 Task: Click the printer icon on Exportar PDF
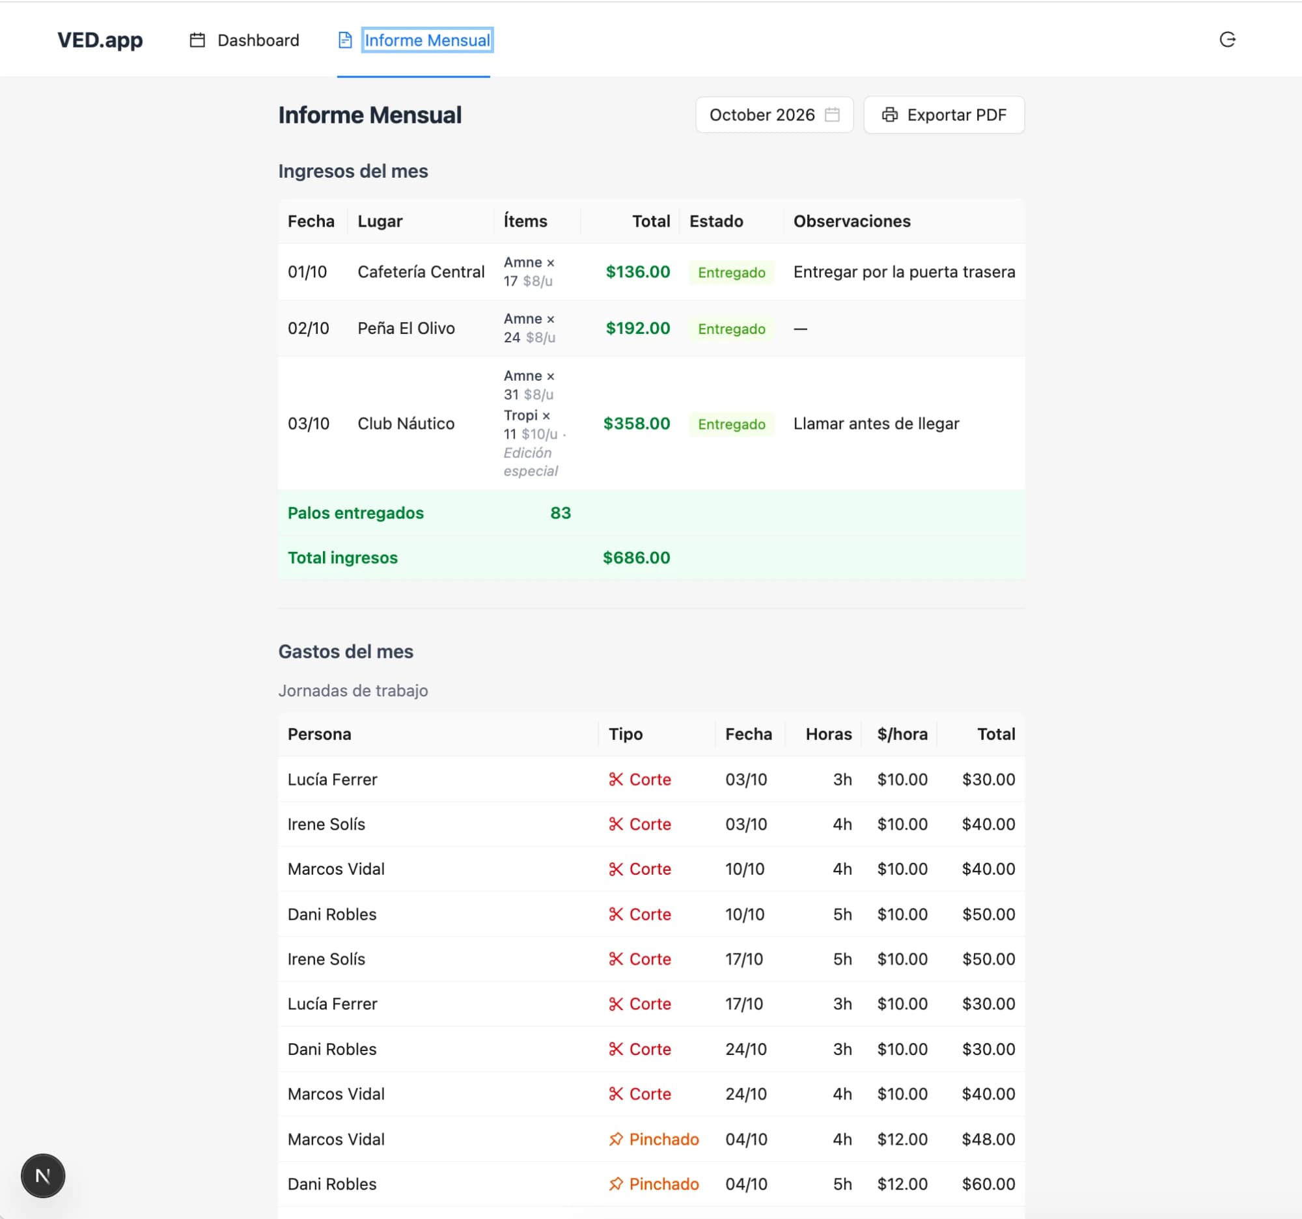(889, 115)
